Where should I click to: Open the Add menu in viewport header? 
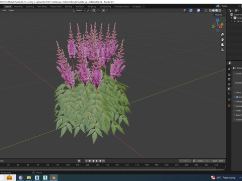click(x=4, y=11)
